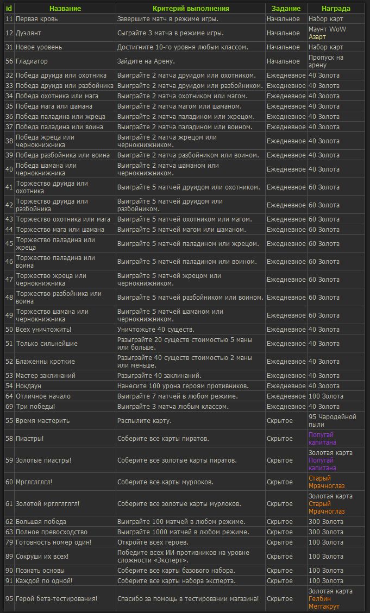Select "Победа жреца или чернокнижника" quest name
The image size is (370, 613).
point(45,141)
